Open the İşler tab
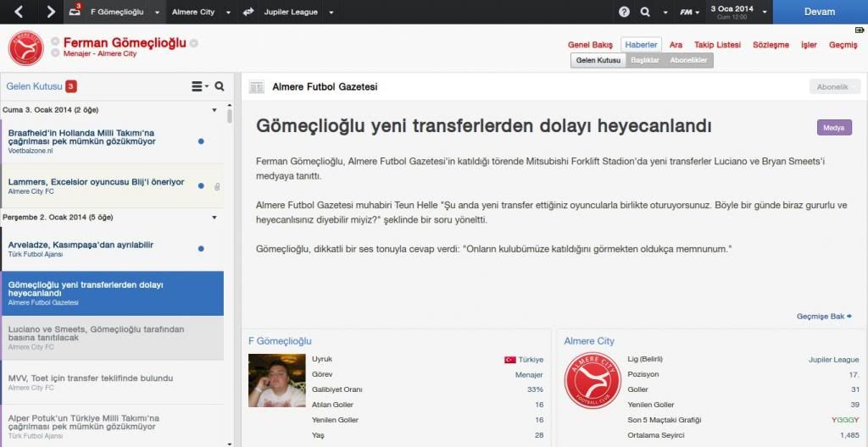Image resolution: width=868 pixels, height=447 pixels. pyautogui.click(x=809, y=45)
